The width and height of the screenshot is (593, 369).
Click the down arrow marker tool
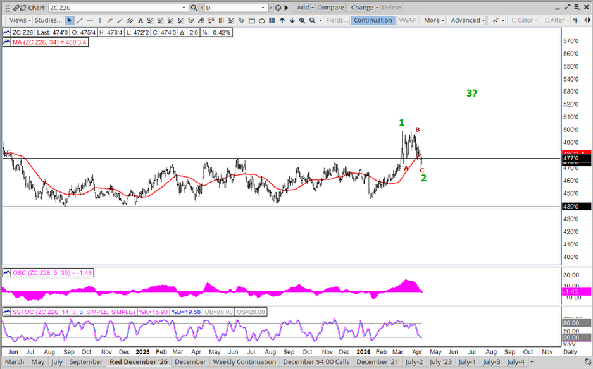pos(292,20)
